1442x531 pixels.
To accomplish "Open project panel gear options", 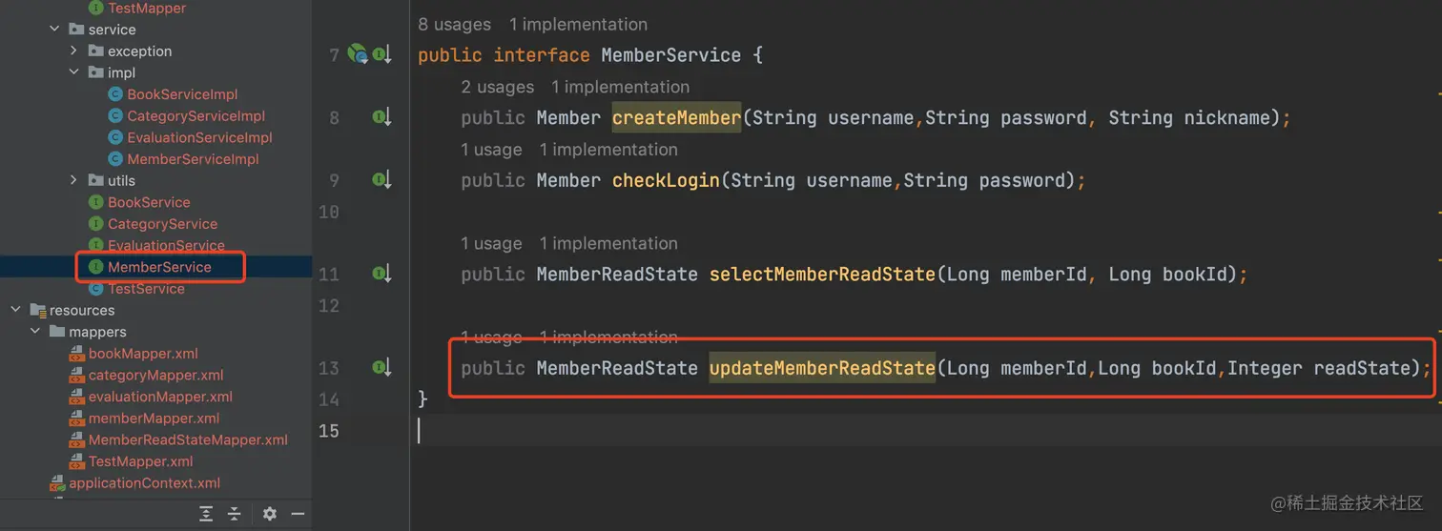I will (x=270, y=513).
